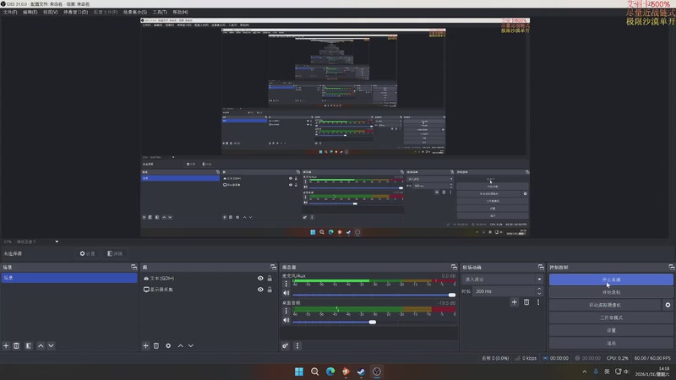Open the 编辑(E) menu
The image size is (676, 380).
(x=30, y=12)
